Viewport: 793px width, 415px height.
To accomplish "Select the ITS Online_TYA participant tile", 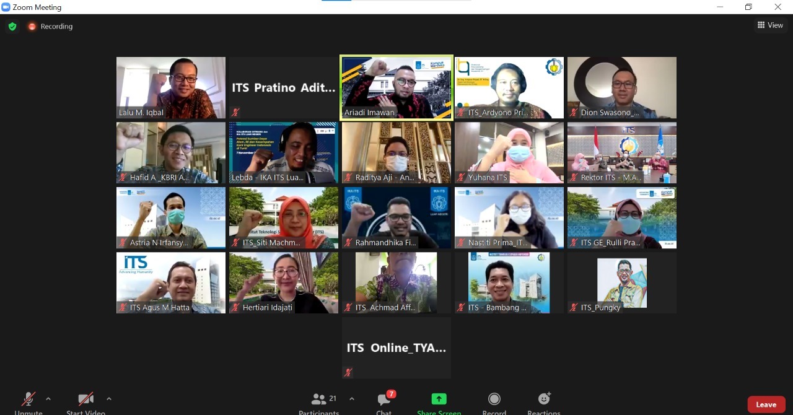I will (396, 347).
